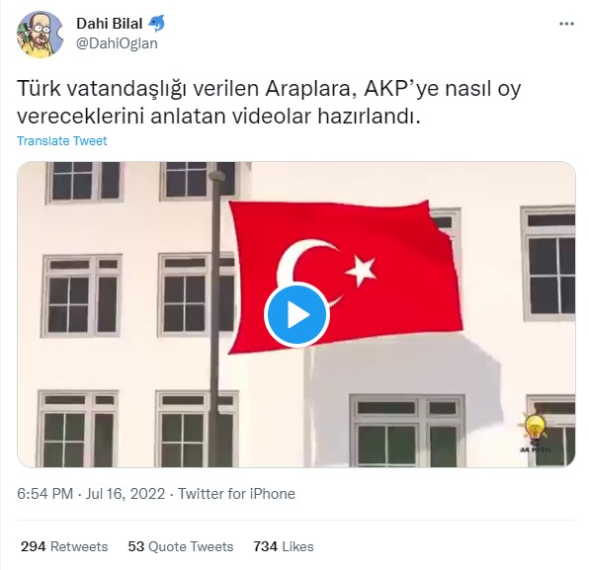Open the @DahiOglan handle link
This screenshot has height=570, width=589.
(117, 43)
